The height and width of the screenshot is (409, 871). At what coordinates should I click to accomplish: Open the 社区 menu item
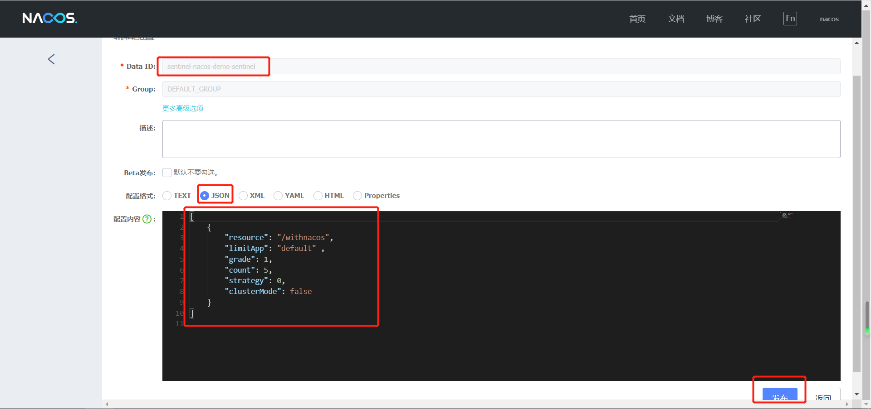(x=753, y=19)
